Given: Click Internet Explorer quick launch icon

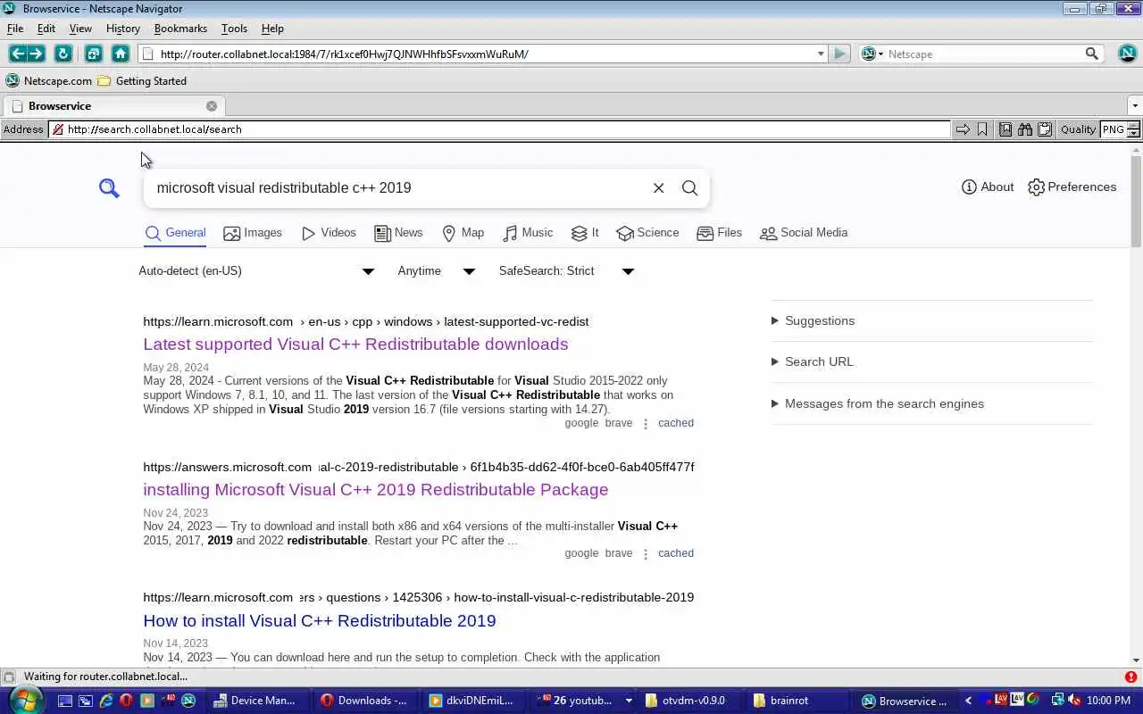Looking at the screenshot, I should pyautogui.click(x=105, y=701).
